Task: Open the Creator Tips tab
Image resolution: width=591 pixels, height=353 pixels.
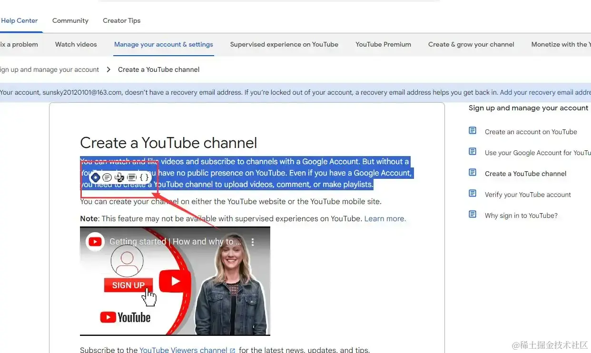Action: pyautogui.click(x=122, y=20)
